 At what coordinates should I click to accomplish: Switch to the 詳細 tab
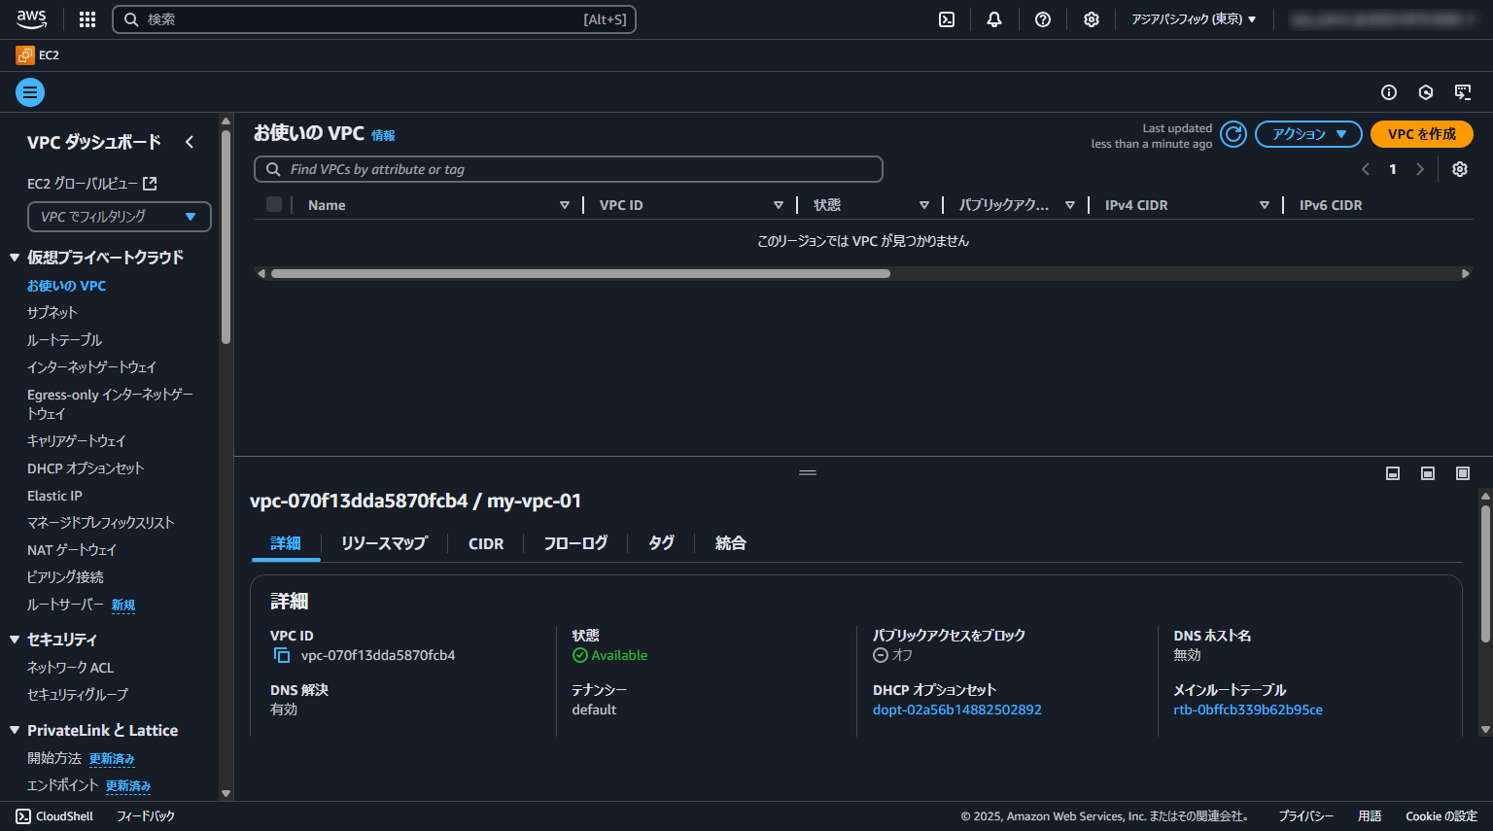(x=286, y=543)
